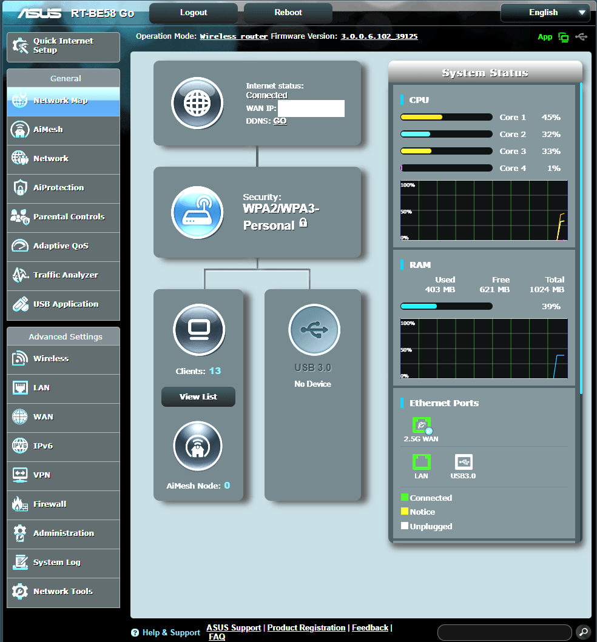Screen dimensions: 597x642
Task: Click the bottom search input field
Action: click(x=504, y=632)
